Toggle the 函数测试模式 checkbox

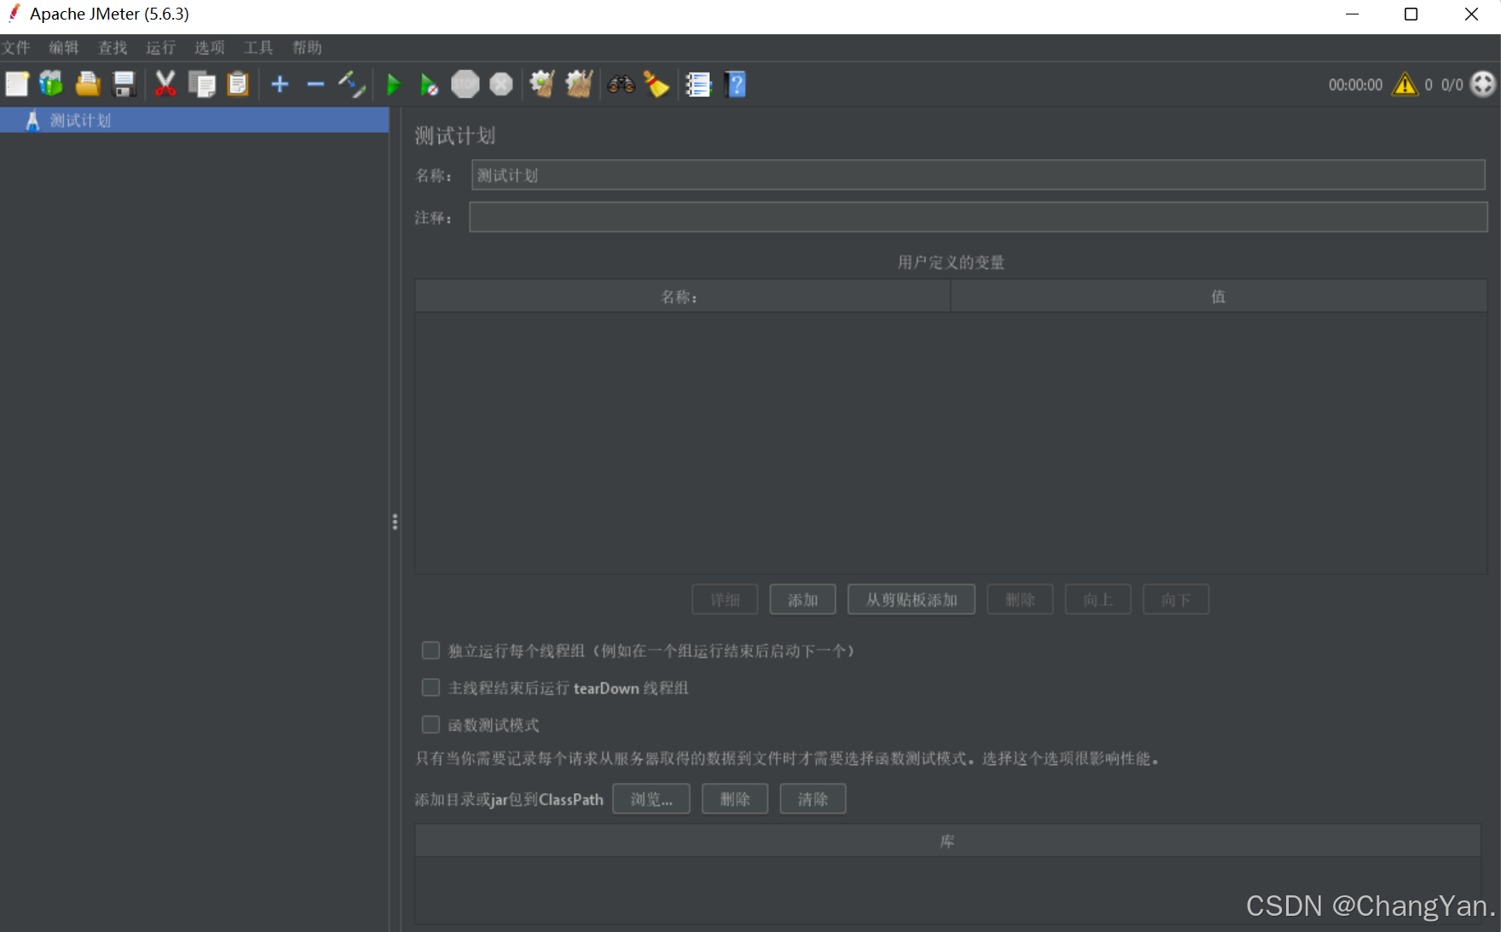[431, 725]
